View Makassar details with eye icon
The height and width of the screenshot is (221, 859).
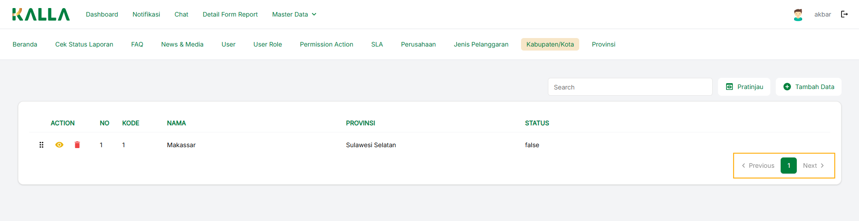point(59,145)
